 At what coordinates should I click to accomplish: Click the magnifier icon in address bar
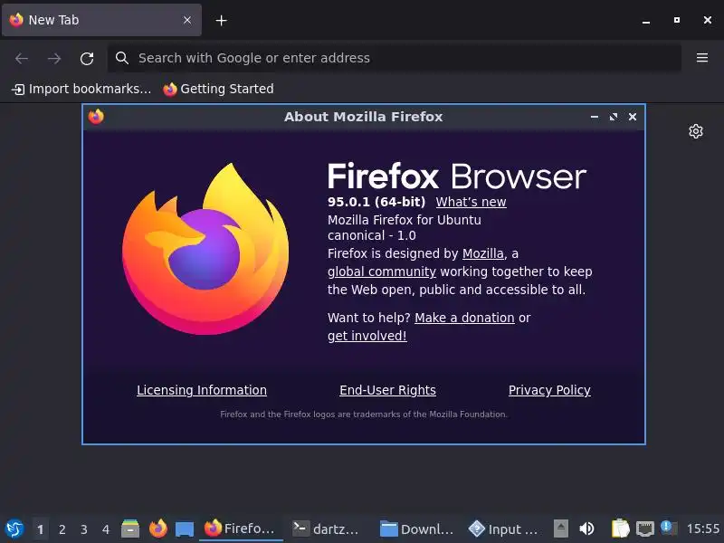pyautogui.click(x=122, y=58)
